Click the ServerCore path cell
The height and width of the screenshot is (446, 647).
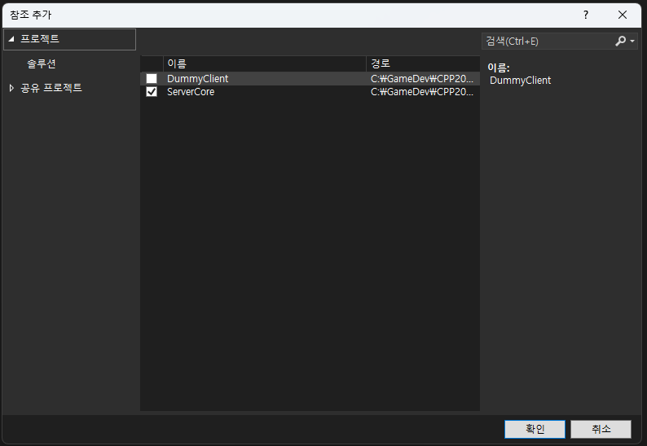[x=422, y=92]
